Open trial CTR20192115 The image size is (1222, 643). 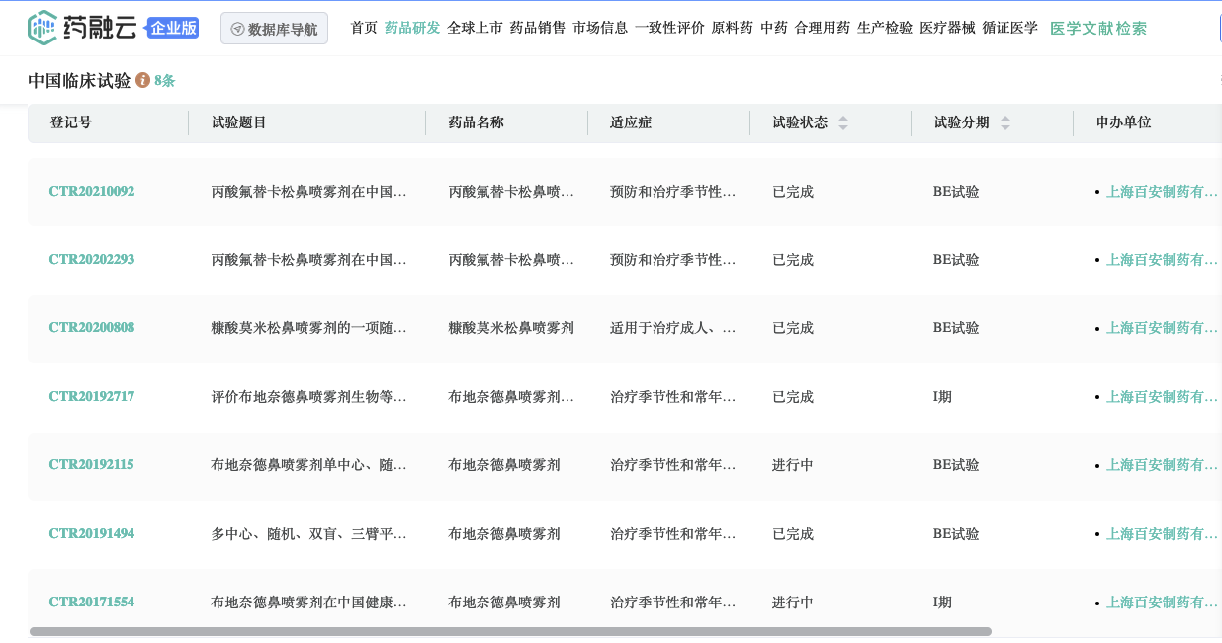point(92,464)
